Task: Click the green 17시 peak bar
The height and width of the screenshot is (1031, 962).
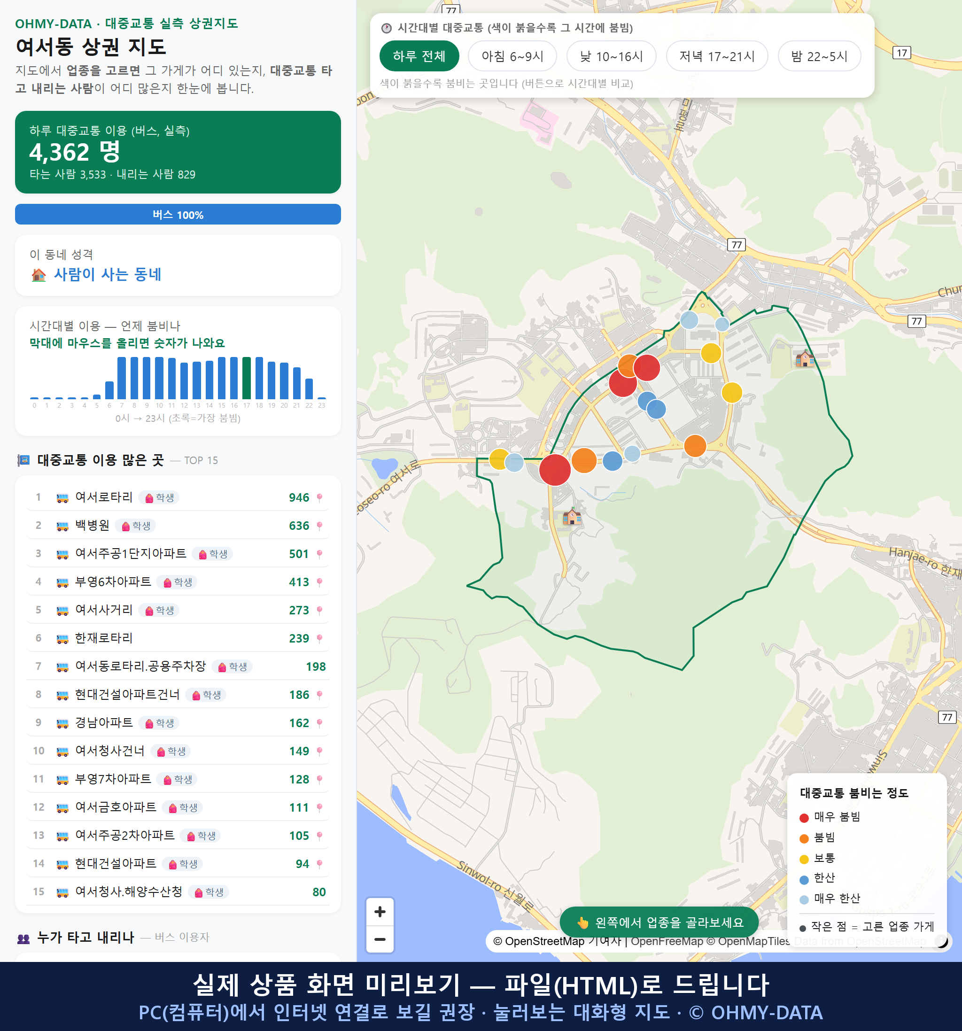Action: coord(247,378)
